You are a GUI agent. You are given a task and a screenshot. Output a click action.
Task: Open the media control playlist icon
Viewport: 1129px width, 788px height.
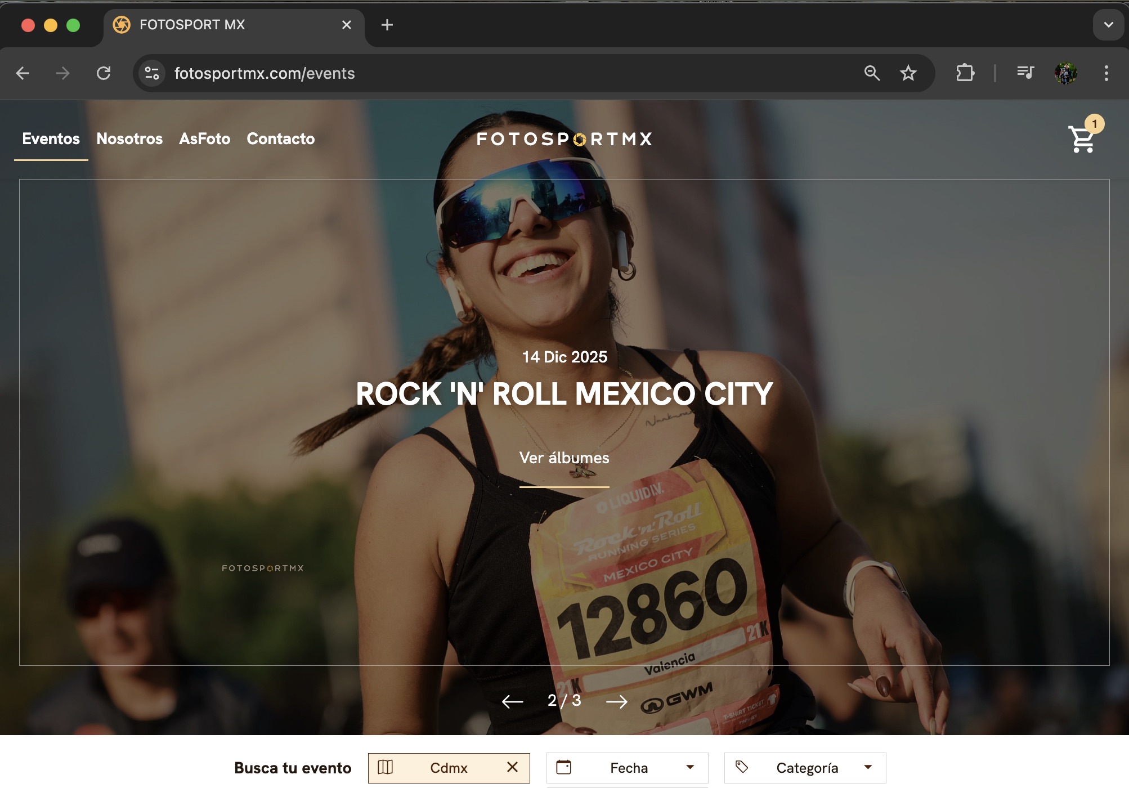pos(1025,73)
